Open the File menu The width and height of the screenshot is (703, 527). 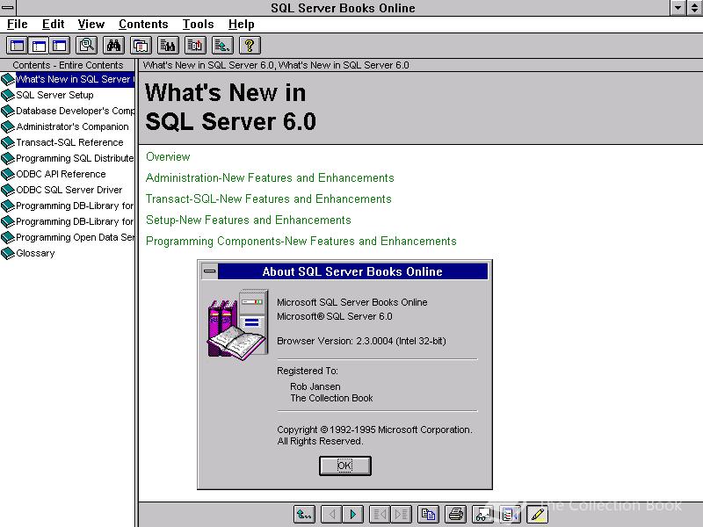17,25
